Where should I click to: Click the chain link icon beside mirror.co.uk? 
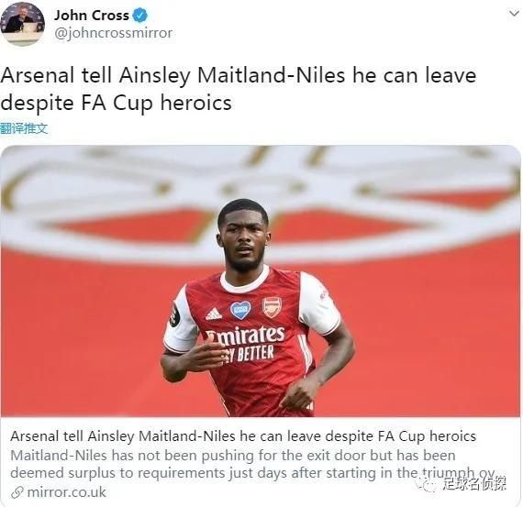coord(17,492)
